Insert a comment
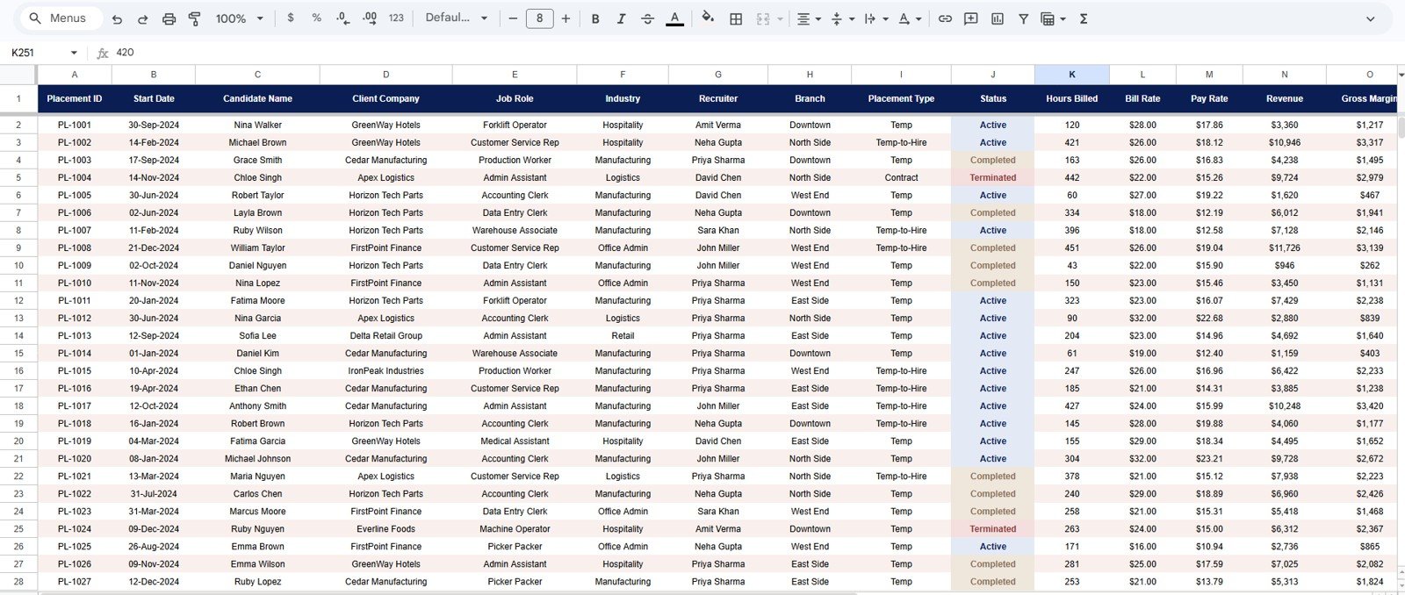 point(971,18)
